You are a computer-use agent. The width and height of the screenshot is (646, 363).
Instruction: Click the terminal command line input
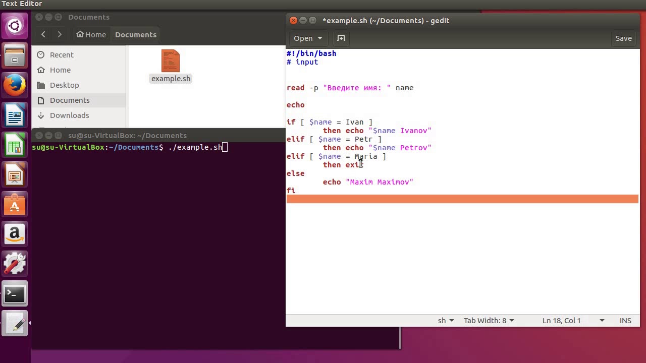point(195,147)
